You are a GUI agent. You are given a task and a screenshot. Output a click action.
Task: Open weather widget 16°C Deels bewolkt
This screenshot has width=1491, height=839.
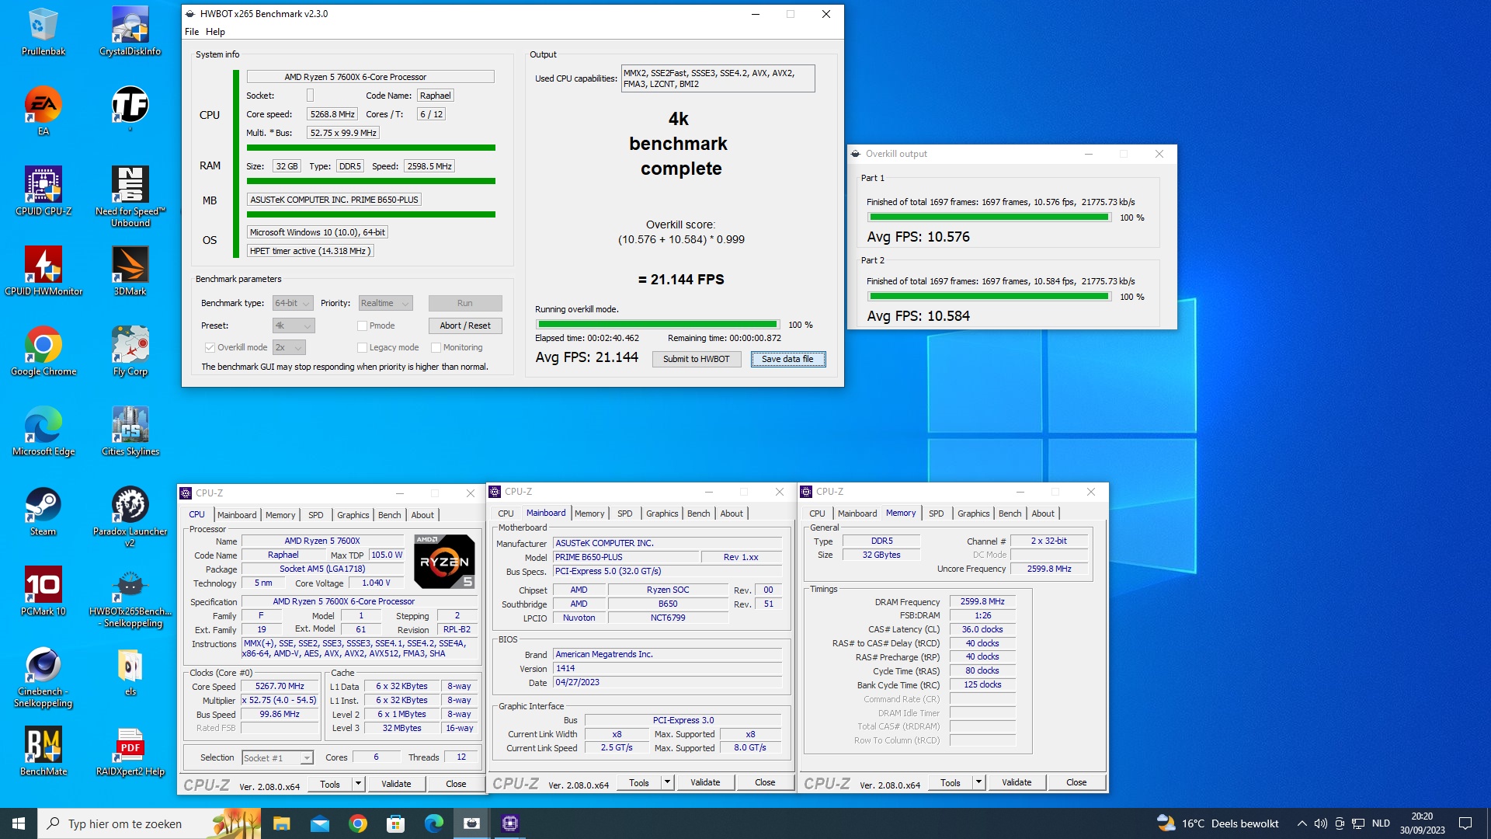tap(1218, 823)
